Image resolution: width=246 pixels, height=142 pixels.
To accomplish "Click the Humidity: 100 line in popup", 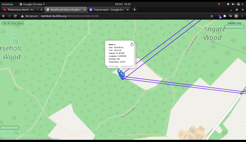I will coord(114,59).
